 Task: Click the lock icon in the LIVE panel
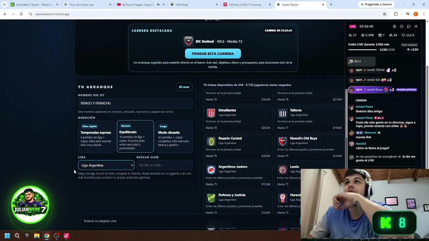[x=394, y=26]
